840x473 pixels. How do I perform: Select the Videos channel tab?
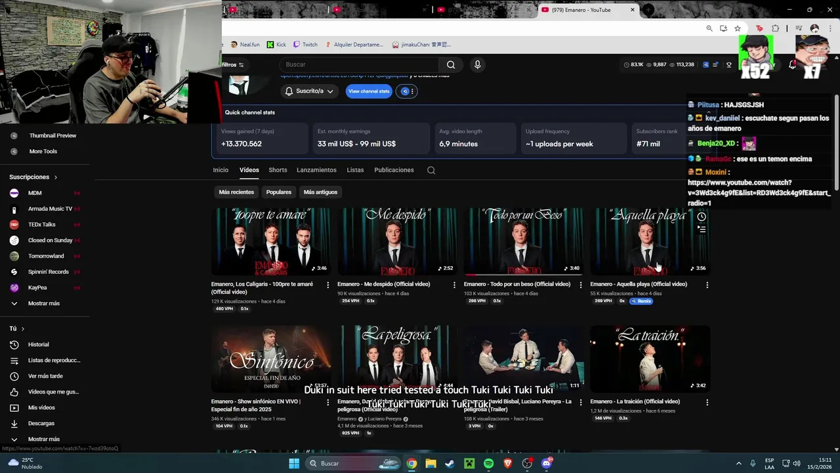click(249, 170)
